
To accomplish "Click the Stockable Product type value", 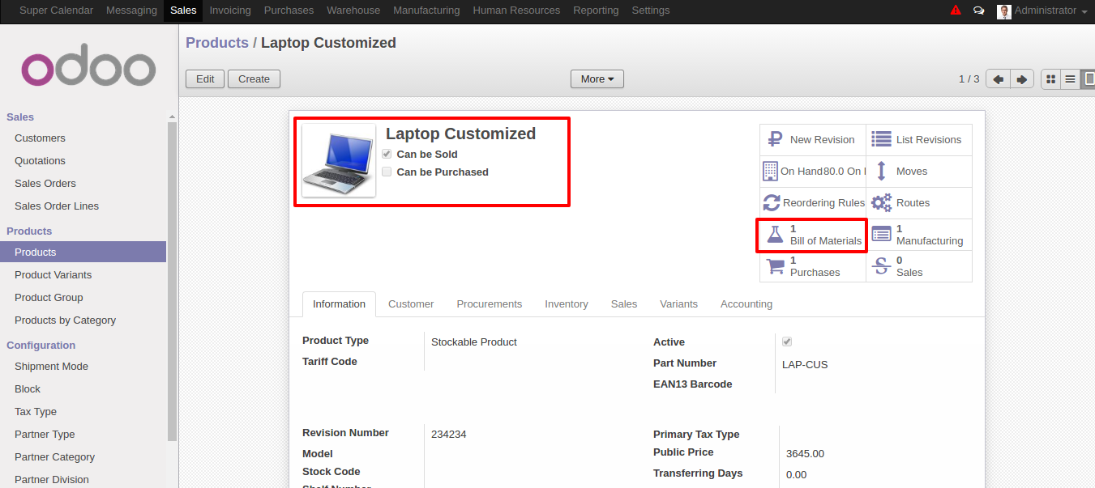I will pyautogui.click(x=474, y=342).
